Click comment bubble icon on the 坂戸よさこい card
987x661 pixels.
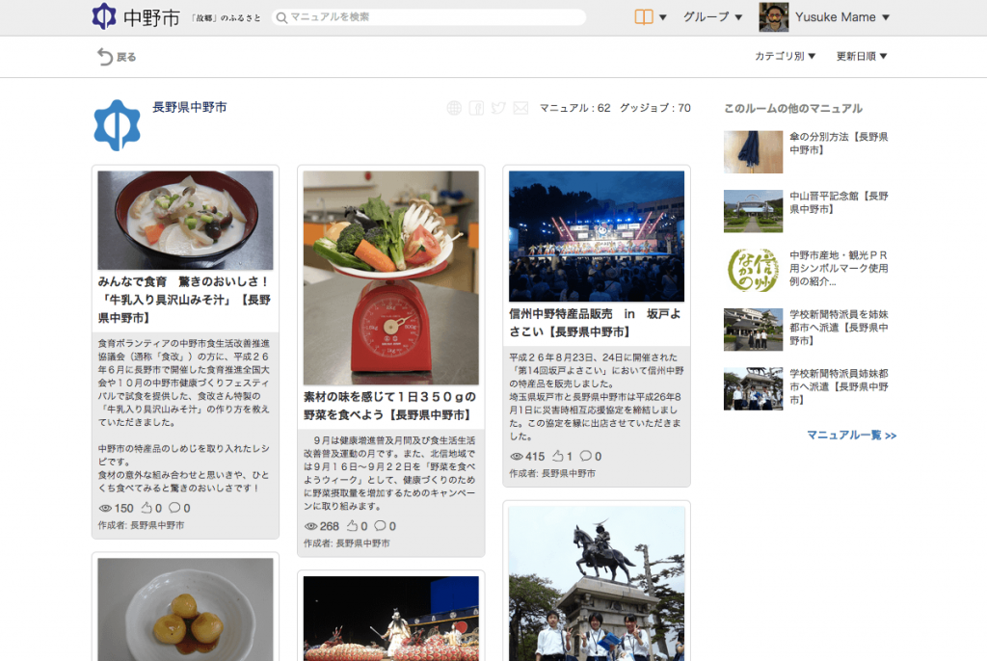pyautogui.click(x=586, y=456)
